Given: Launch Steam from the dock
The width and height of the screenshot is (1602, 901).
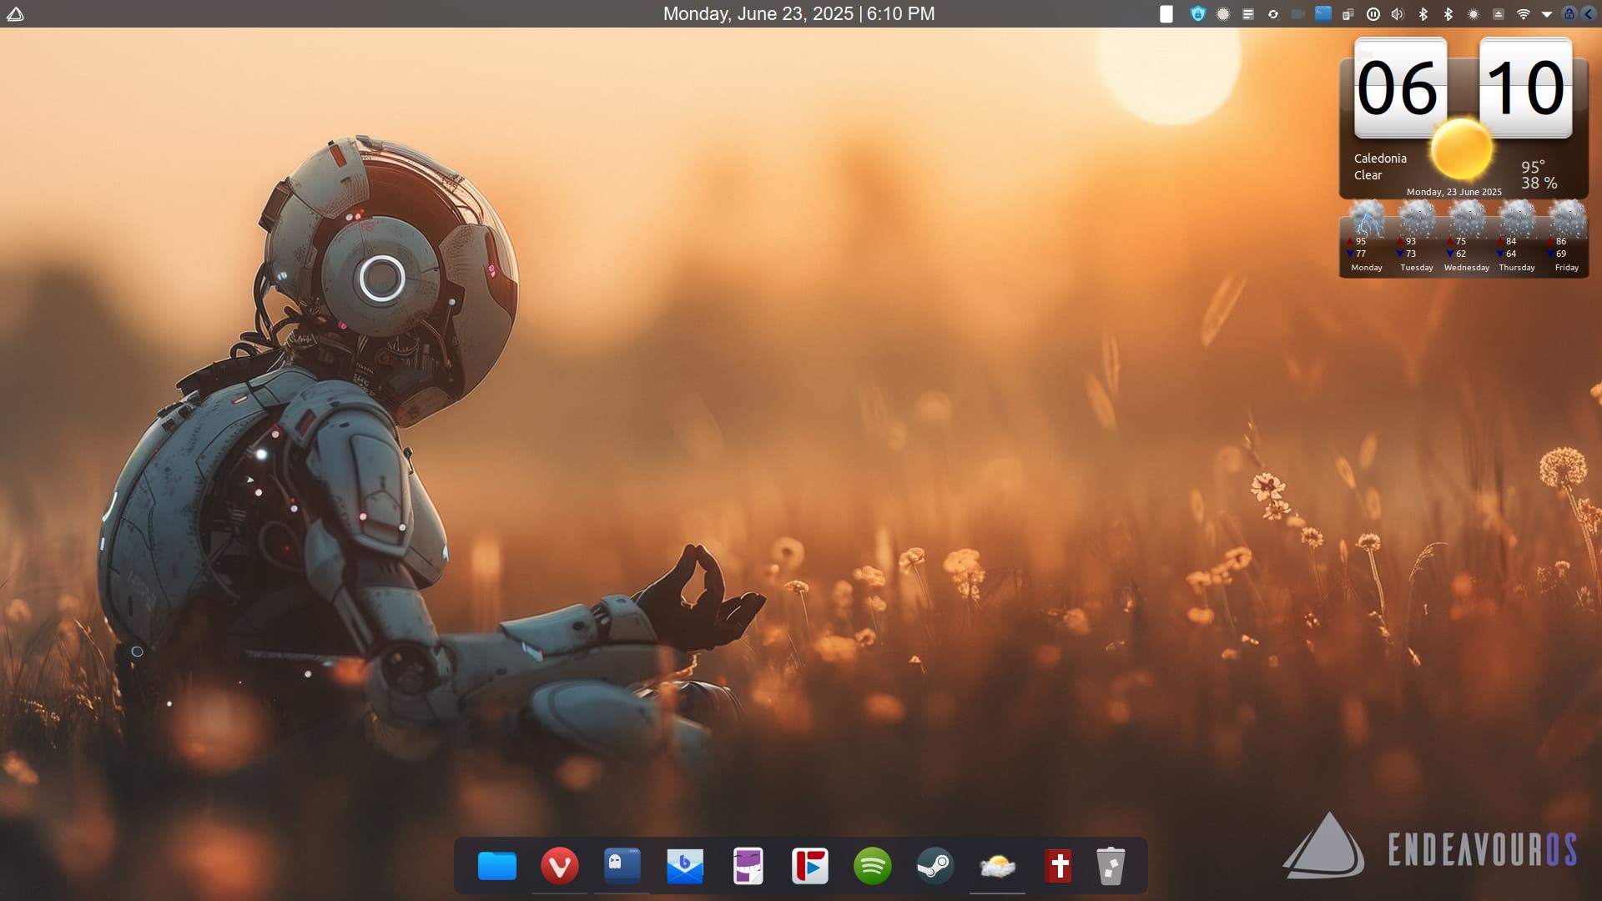Looking at the screenshot, I should click(934, 866).
